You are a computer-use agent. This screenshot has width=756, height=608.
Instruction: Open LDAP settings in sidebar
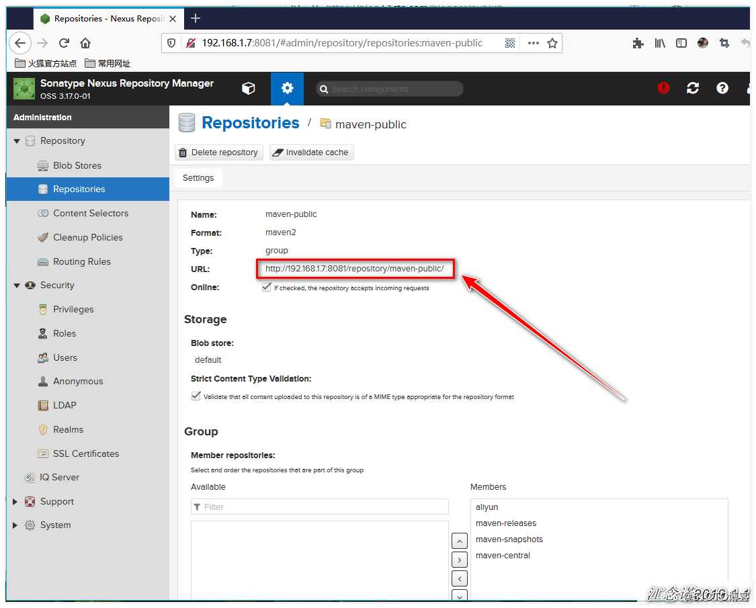(x=65, y=405)
